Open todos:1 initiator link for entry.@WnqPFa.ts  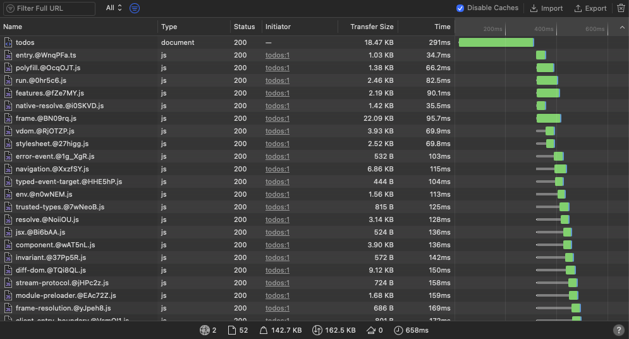(x=277, y=55)
